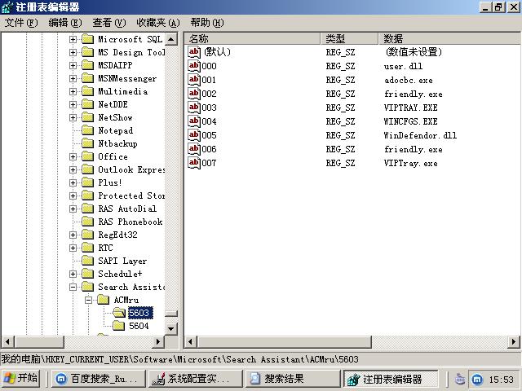
Task: Open the 编辑(E) menu
Action: 65,23
